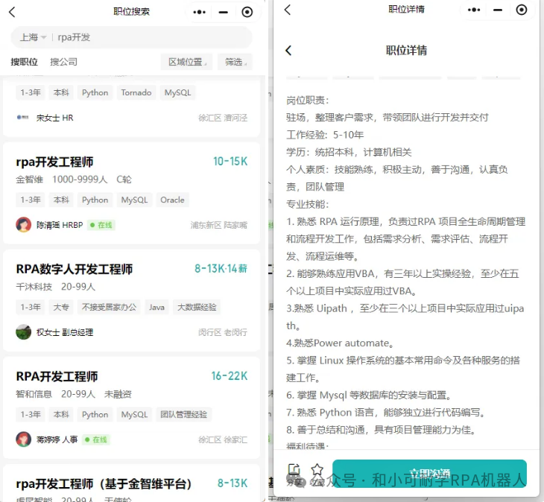Click recruiter 蒋婷婷's avatar
The width and height of the screenshot is (544, 502).
[24, 439]
